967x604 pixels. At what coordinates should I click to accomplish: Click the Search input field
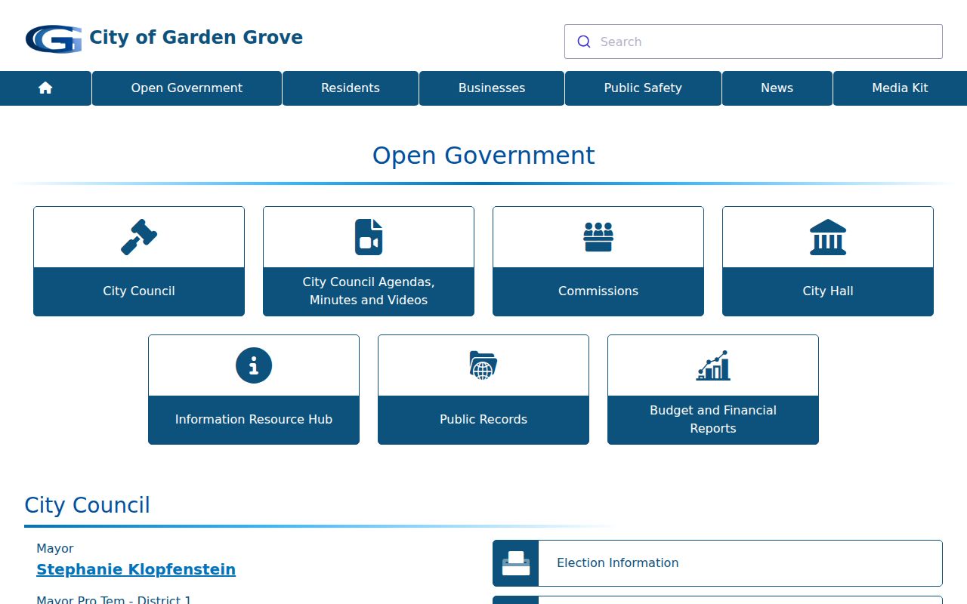click(x=753, y=42)
